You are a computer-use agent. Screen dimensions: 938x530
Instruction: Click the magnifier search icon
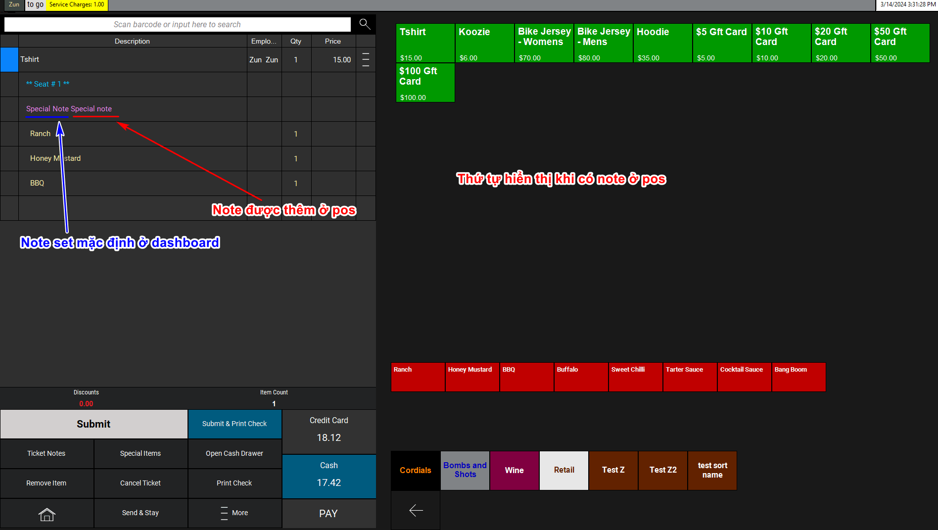(x=365, y=24)
